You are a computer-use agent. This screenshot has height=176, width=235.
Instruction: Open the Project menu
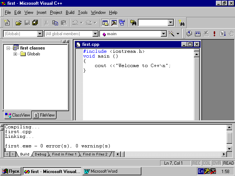click(56, 12)
